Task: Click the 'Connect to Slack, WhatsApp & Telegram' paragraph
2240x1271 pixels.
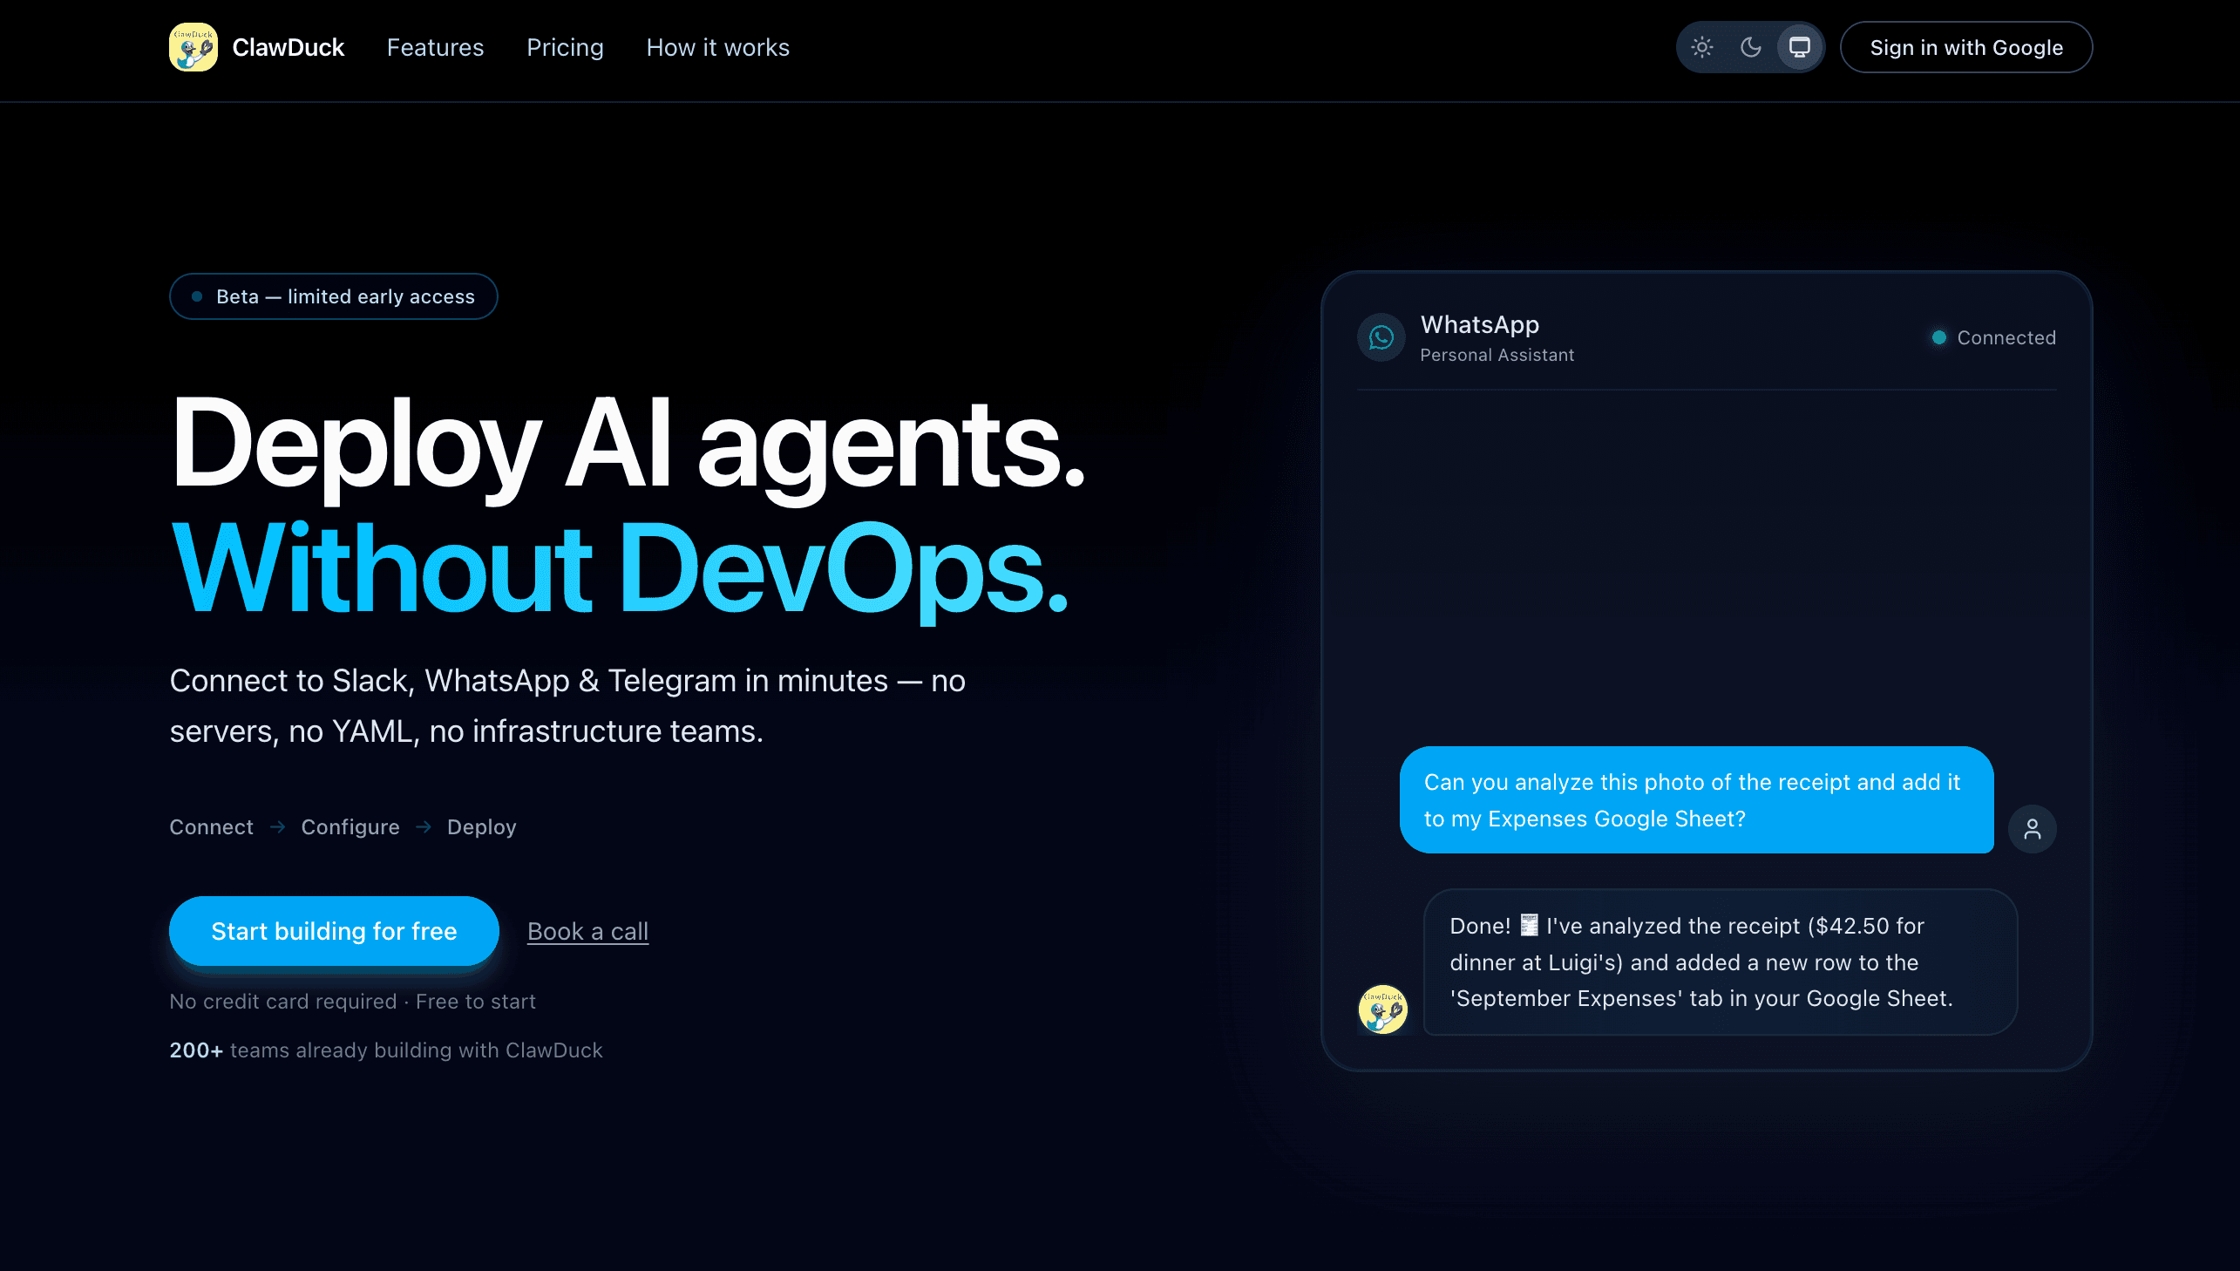Action: click(x=567, y=705)
